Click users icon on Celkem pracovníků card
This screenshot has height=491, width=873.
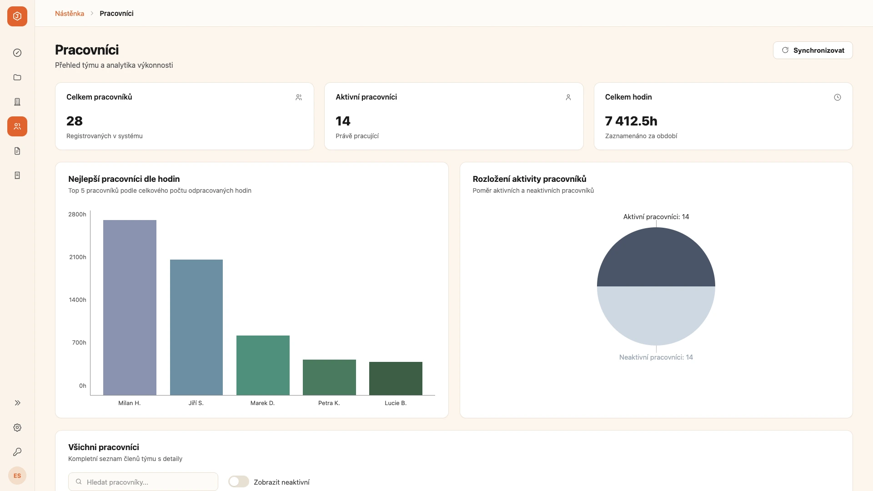(x=299, y=97)
